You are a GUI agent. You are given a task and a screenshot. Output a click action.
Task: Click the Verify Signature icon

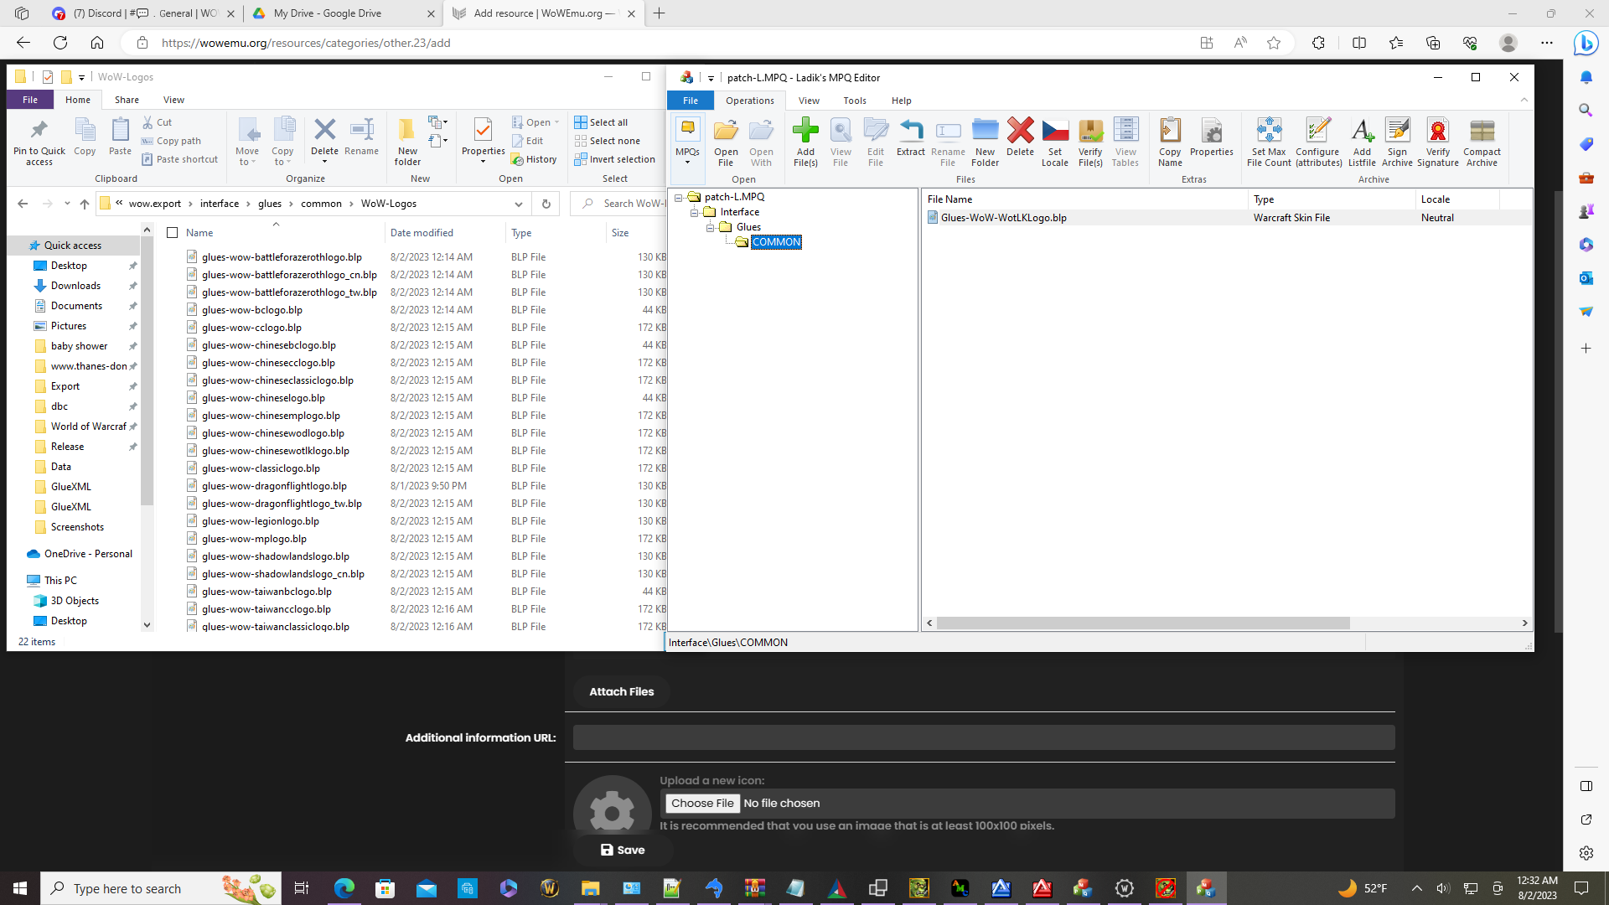pos(1438,130)
